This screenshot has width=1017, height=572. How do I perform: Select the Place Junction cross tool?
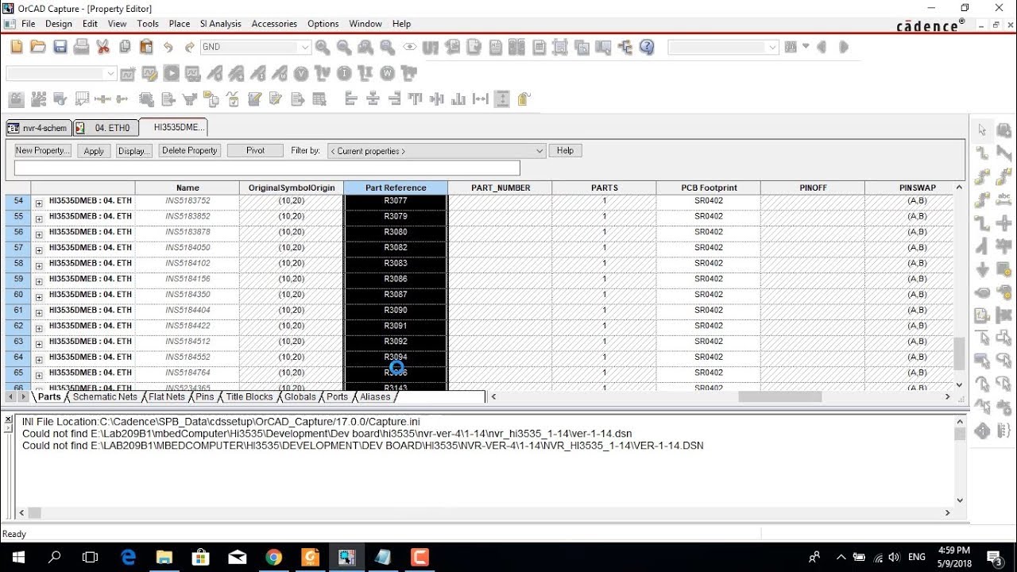click(x=1003, y=223)
